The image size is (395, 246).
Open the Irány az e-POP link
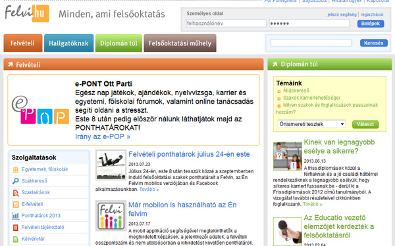[x=103, y=137]
